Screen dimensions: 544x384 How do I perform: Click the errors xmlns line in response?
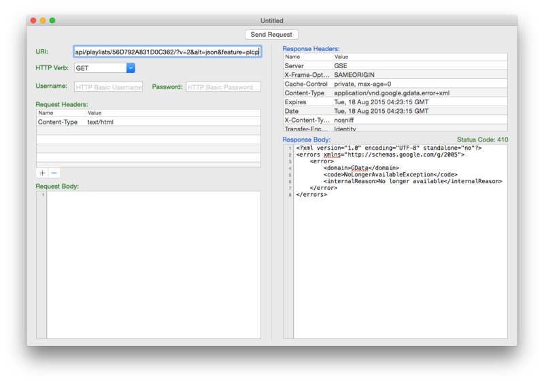pos(380,155)
